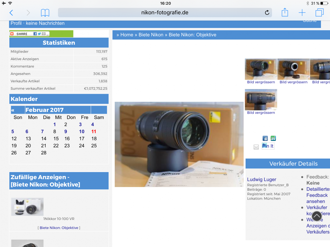Share via the email envelope icon
The height and width of the screenshot is (247, 330).
256,147
